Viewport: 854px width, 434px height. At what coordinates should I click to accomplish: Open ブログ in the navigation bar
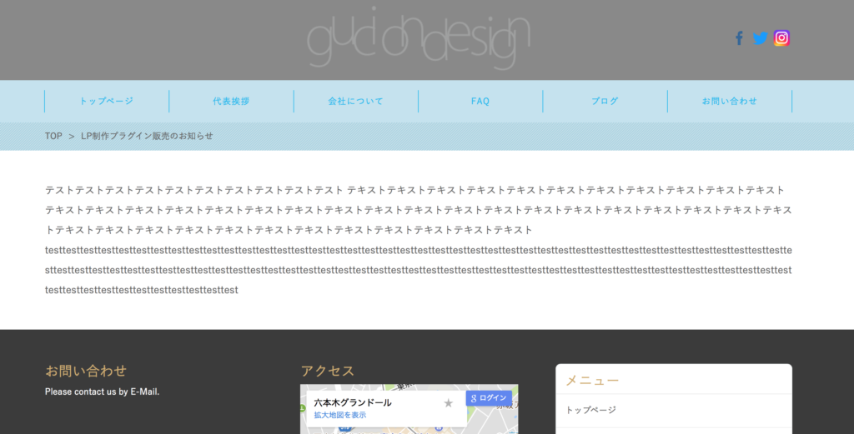click(x=605, y=102)
